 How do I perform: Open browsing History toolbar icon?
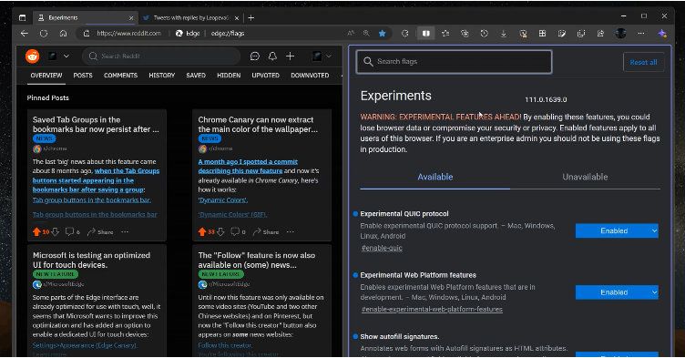click(484, 33)
